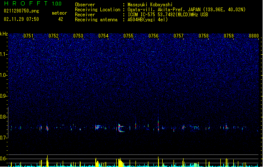This screenshot has height=167, width=263.
Task: Click the observer name Masayuki Kobayashi
Action: click(x=150, y=5)
